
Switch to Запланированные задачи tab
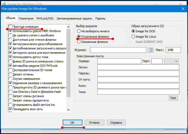[74, 18]
